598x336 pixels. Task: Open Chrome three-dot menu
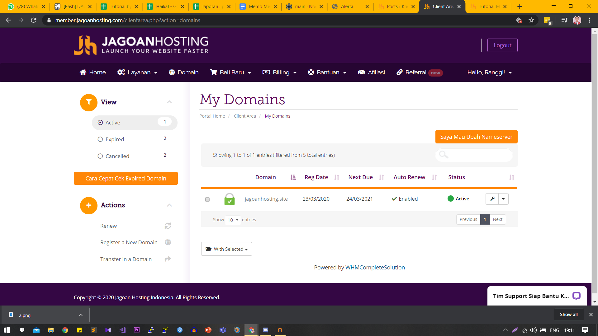(589, 20)
